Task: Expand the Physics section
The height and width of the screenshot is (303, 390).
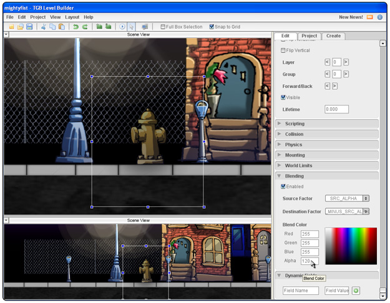Action: [x=327, y=145]
